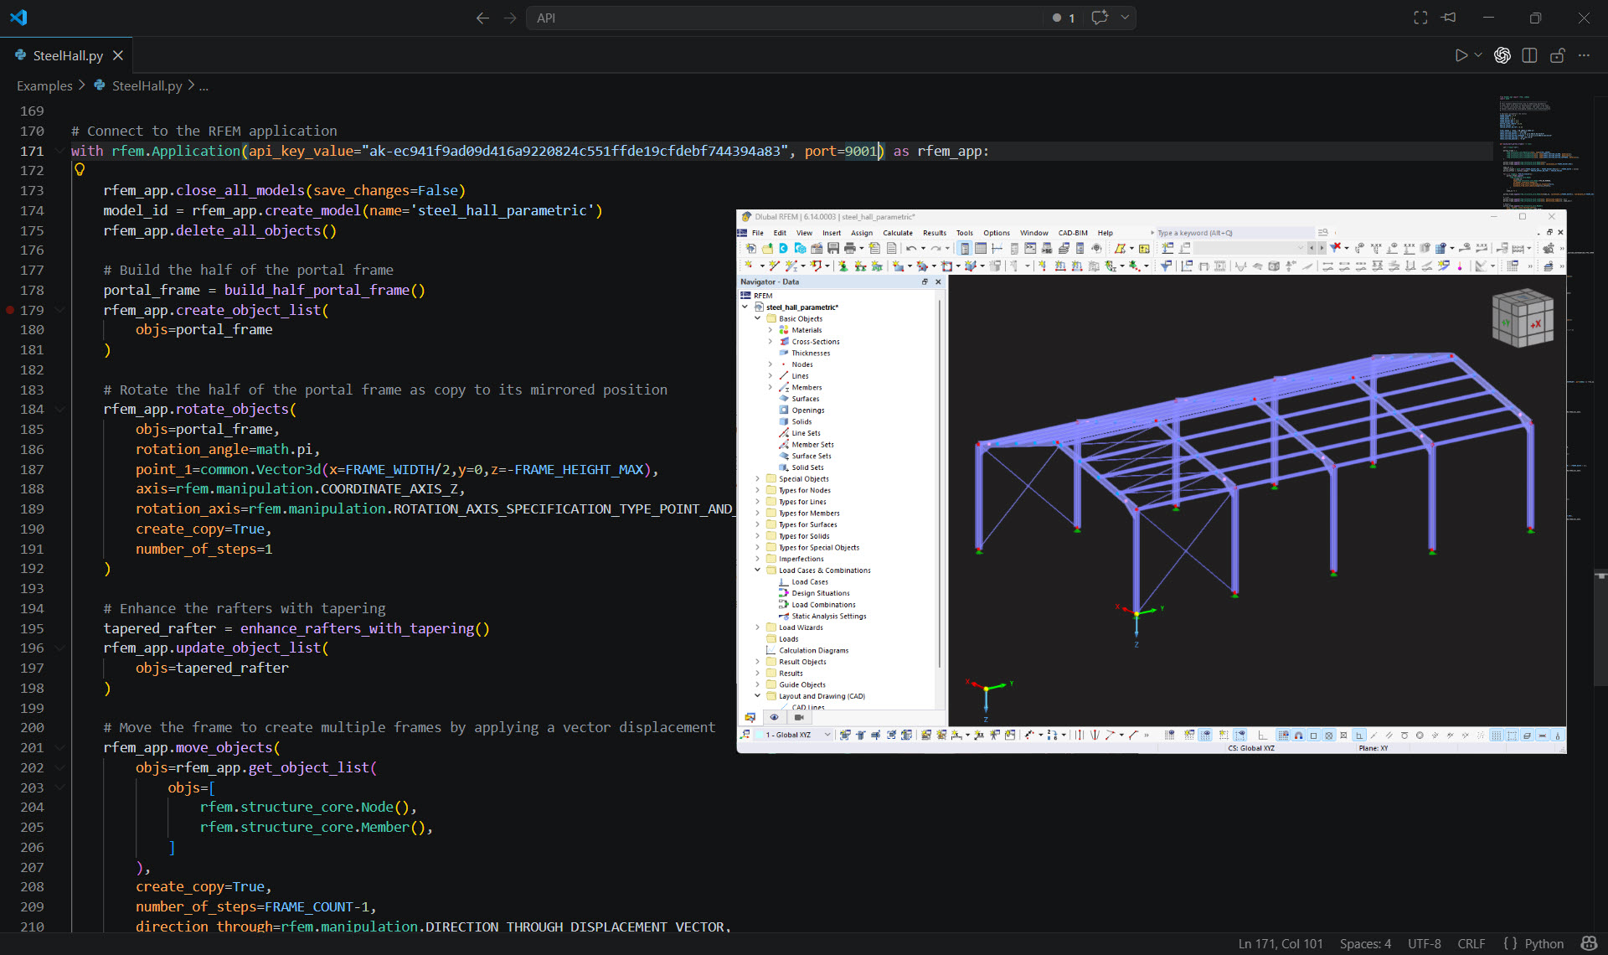Open the Assign menu in RFEM

click(861, 233)
